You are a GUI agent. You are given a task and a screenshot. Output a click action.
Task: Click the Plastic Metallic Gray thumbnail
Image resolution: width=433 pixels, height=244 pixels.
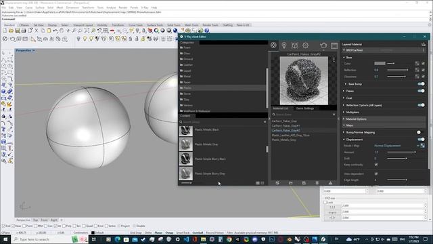185,144
